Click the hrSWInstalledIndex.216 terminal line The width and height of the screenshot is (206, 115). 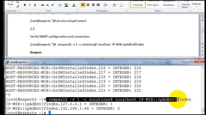point(73,68)
